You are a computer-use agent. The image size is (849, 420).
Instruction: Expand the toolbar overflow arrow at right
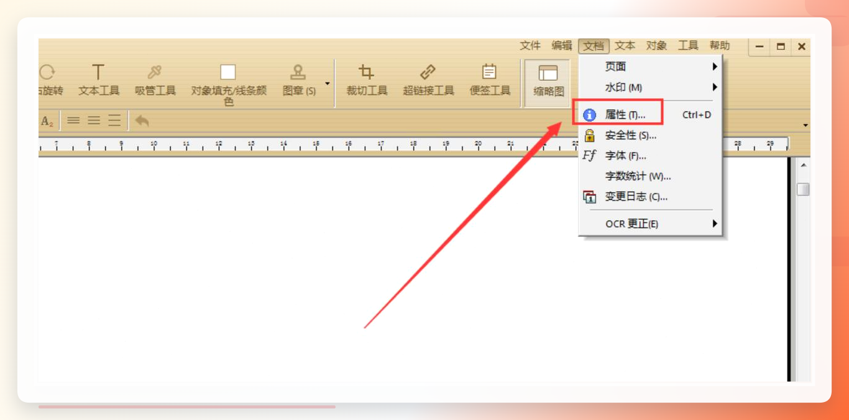pos(805,125)
